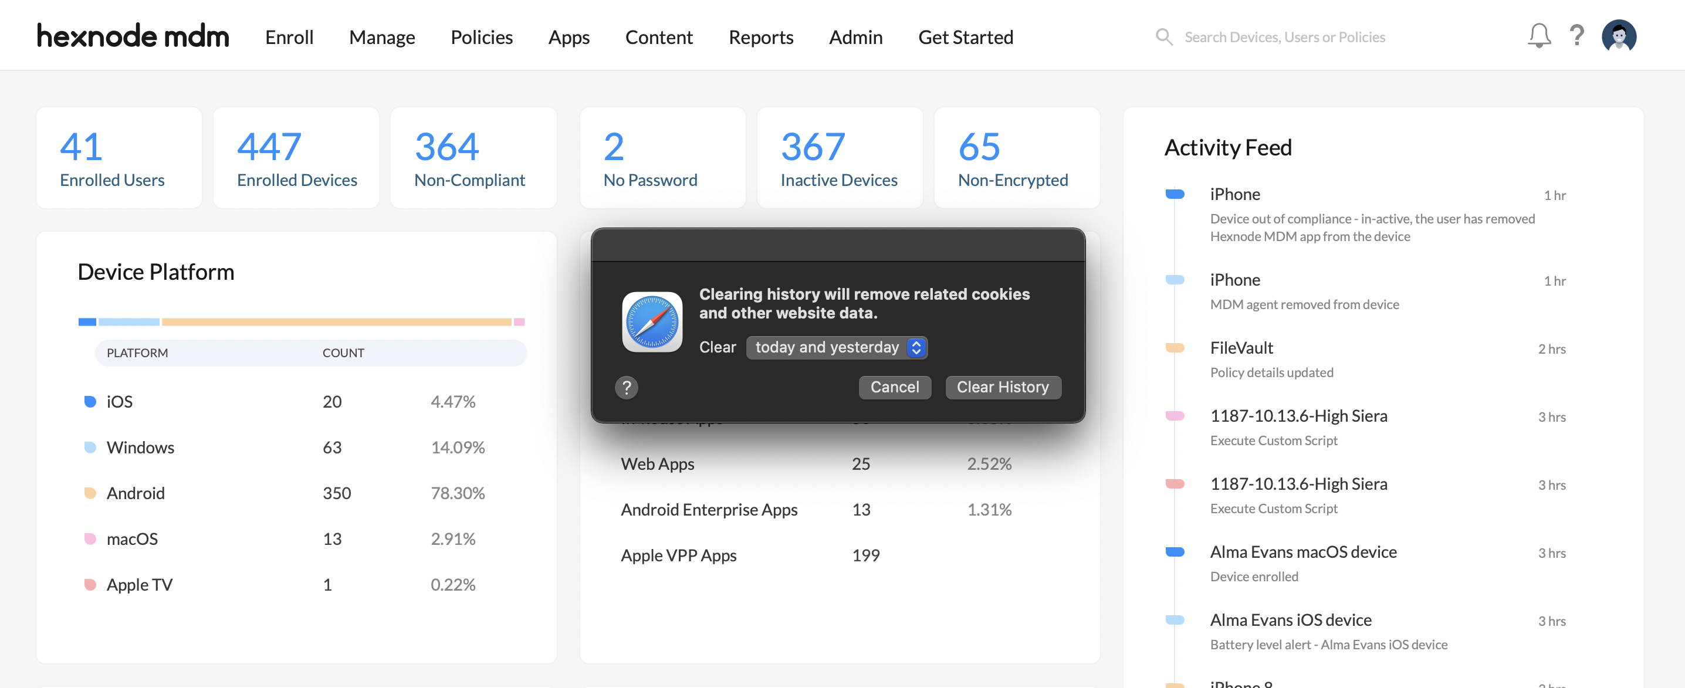This screenshot has width=1685, height=688.
Task: Open the user profile avatar
Action: 1618,36
